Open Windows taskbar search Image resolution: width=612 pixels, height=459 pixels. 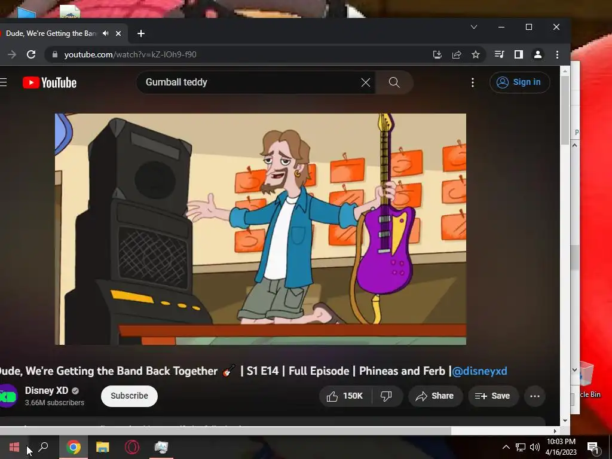tap(43, 447)
